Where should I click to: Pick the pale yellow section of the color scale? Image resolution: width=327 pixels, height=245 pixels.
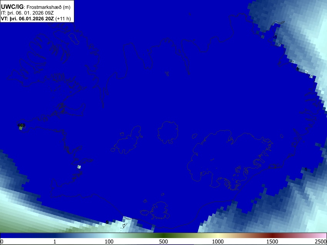(218, 235)
